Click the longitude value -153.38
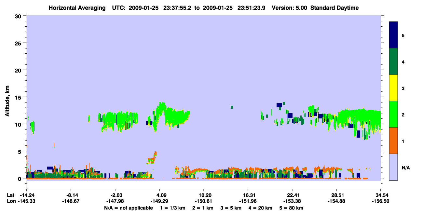Screen dimensions: 423x217 coord(293,201)
